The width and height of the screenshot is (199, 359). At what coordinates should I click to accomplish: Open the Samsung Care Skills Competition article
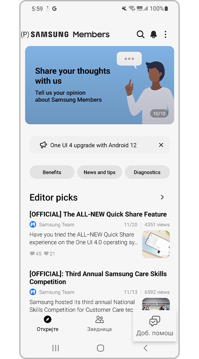(x=98, y=278)
